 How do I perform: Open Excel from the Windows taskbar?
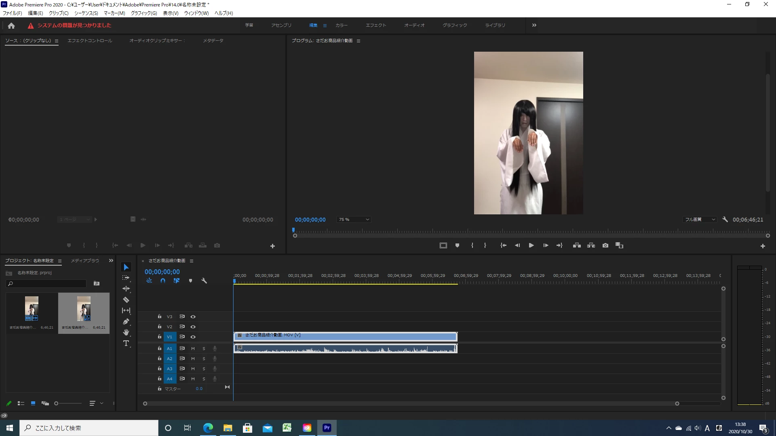[x=287, y=428]
